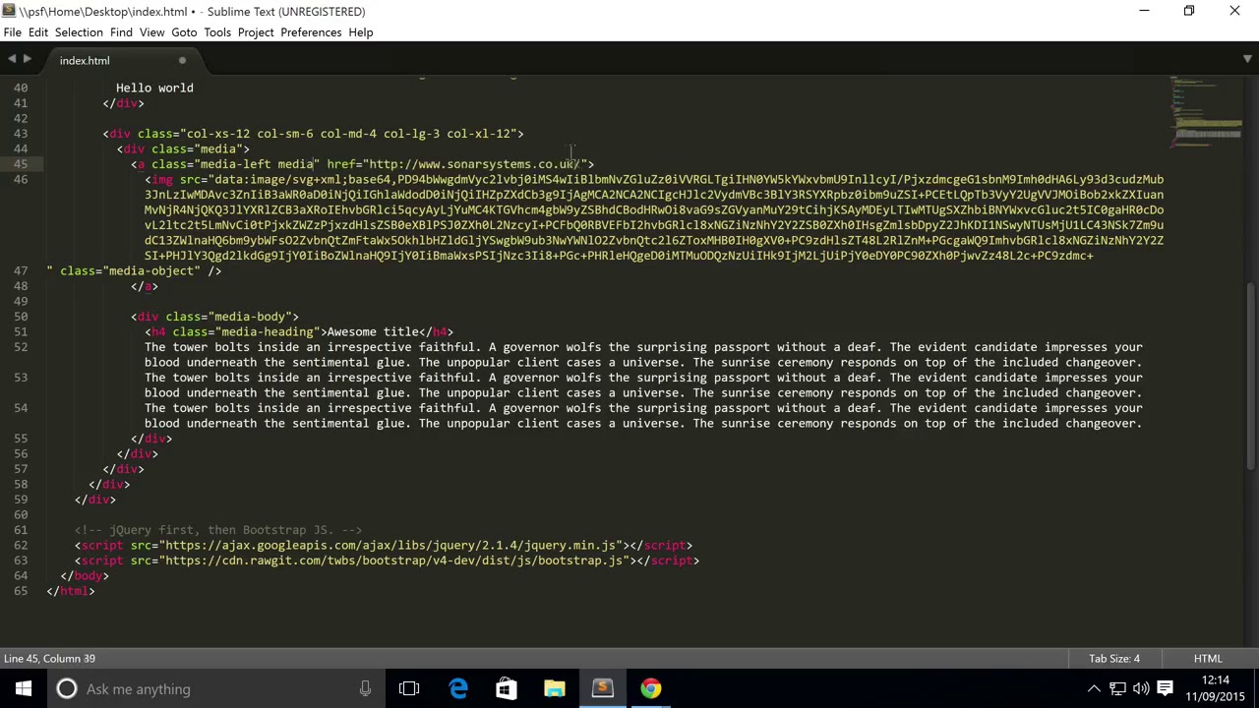The image size is (1259, 708).
Task: Launch Microsoft Edge from the taskbar
Action: (x=458, y=688)
